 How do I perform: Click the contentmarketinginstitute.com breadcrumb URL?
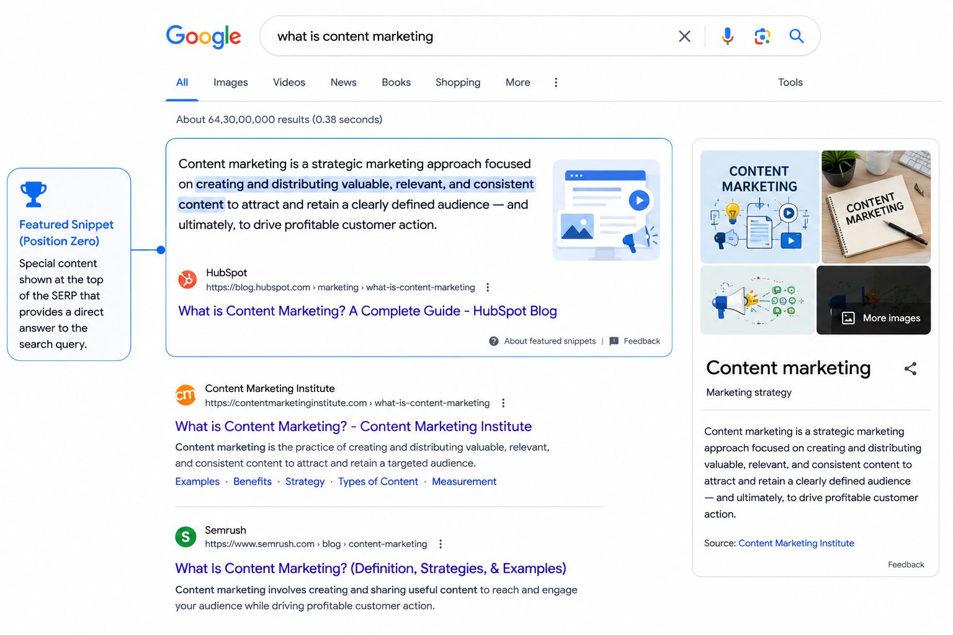click(x=347, y=403)
